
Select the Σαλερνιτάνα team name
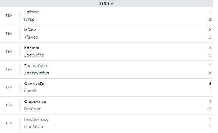point(37,73)
